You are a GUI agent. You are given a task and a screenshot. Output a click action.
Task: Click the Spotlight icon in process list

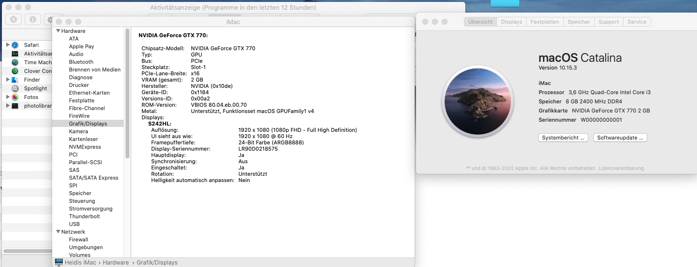pyautogui.click(x=15, y=88)
